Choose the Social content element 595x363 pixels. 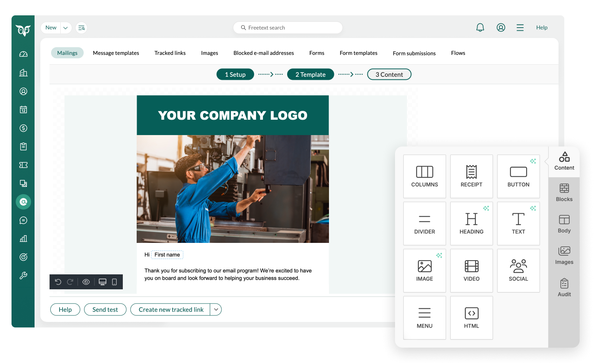coord(518,271)
